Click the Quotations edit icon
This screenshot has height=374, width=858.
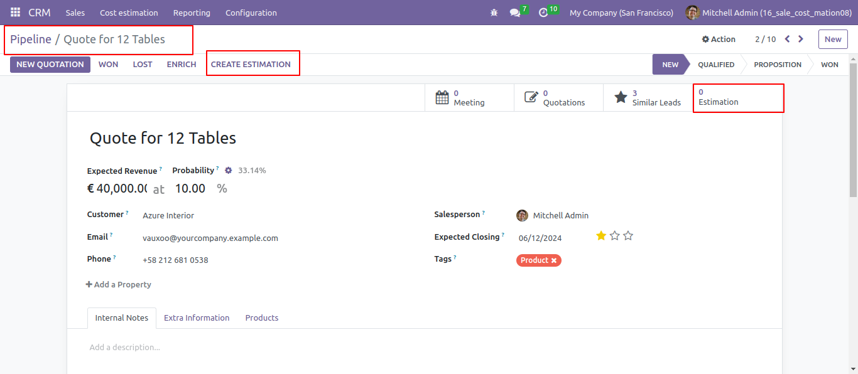(531, 97)
